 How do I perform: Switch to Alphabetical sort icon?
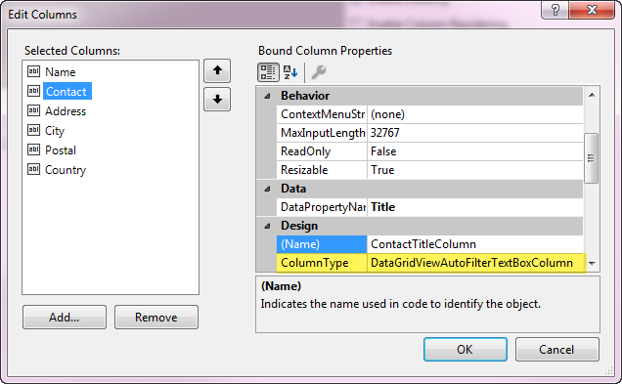coord(290,72)
